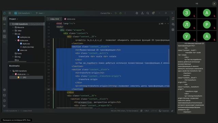This screenshot has width=218, height=123.
Task: Open Project view mode dropdown
Action: pyautogui.click(x=14, y=19)
